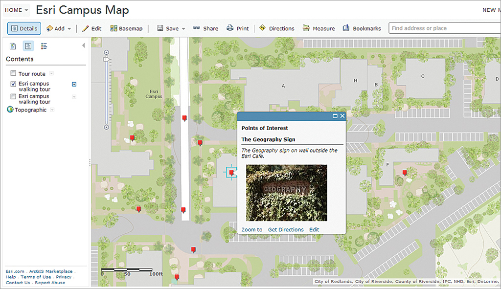Image resolution: width=501 pixels, height=289 pixels.
Task: Open the Esri.com footer link
Action: (15, 271)
